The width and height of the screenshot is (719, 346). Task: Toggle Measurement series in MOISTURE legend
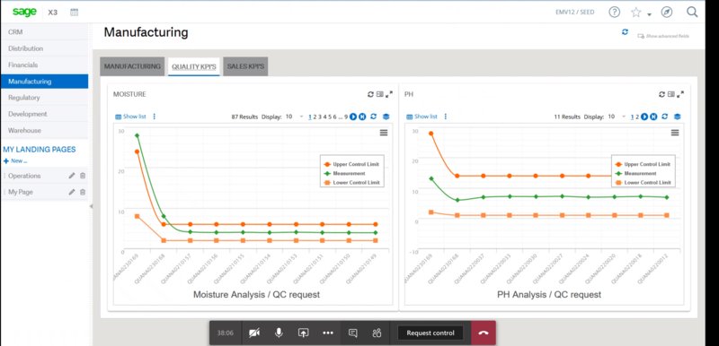(x=344, y=173)
